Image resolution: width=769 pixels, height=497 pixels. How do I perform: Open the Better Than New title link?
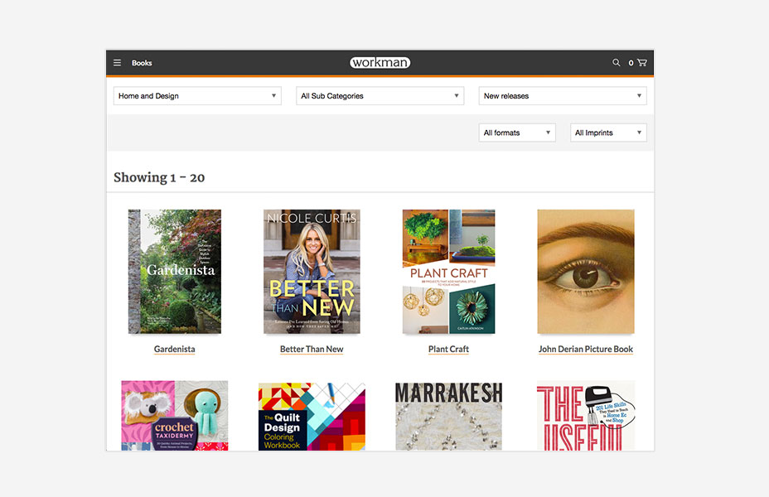[x=312, y=349]
